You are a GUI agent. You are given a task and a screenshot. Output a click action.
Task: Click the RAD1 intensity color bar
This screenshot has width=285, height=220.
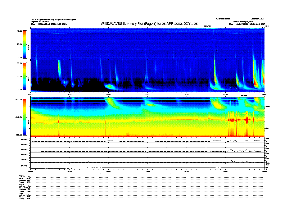pyautogui.click(x=24, y=77)
